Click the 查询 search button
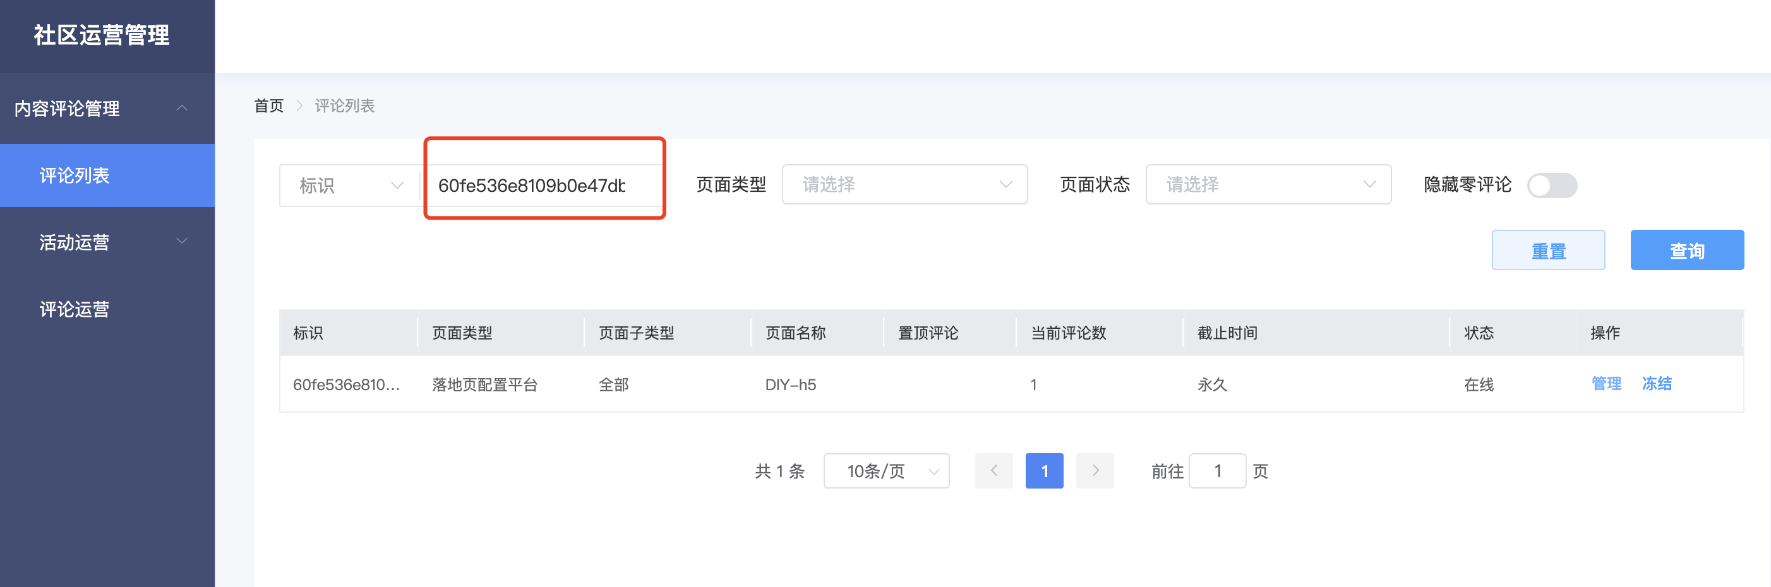Viewport: 1771px width, 587px height. pos(1686,250)
